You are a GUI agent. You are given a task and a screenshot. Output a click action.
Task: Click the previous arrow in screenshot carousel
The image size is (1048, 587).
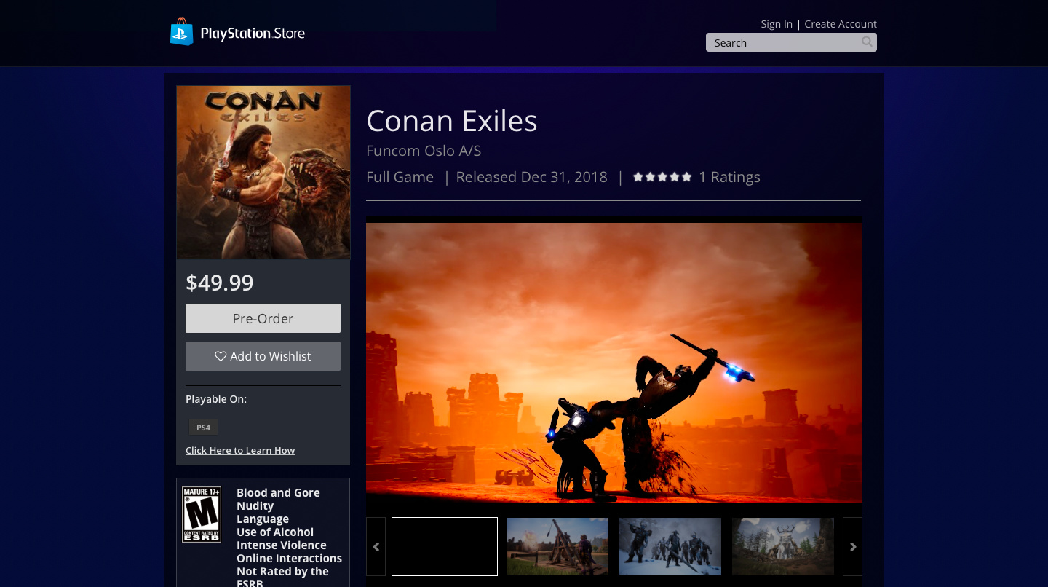click(x=376, y=546)
